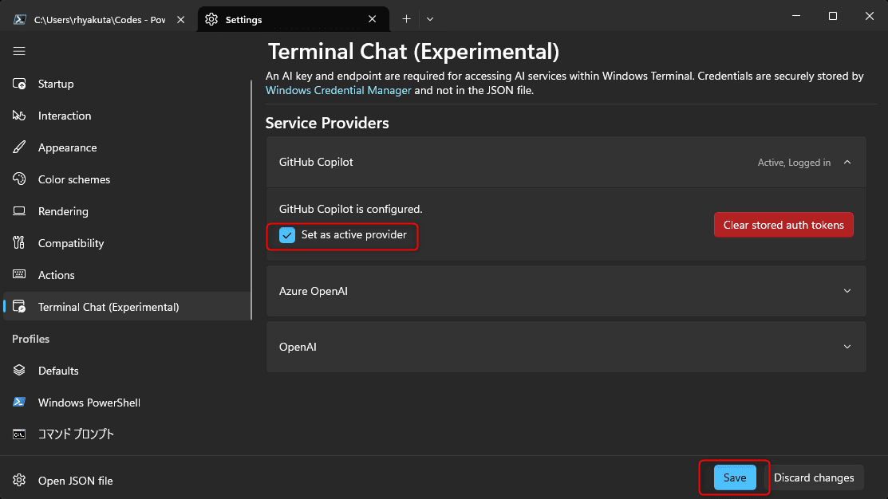Click 'GitHub Copilot is configured.' text
Image resolution: width=888 pixels, height=499 pixels.
[x=350, y=209]
